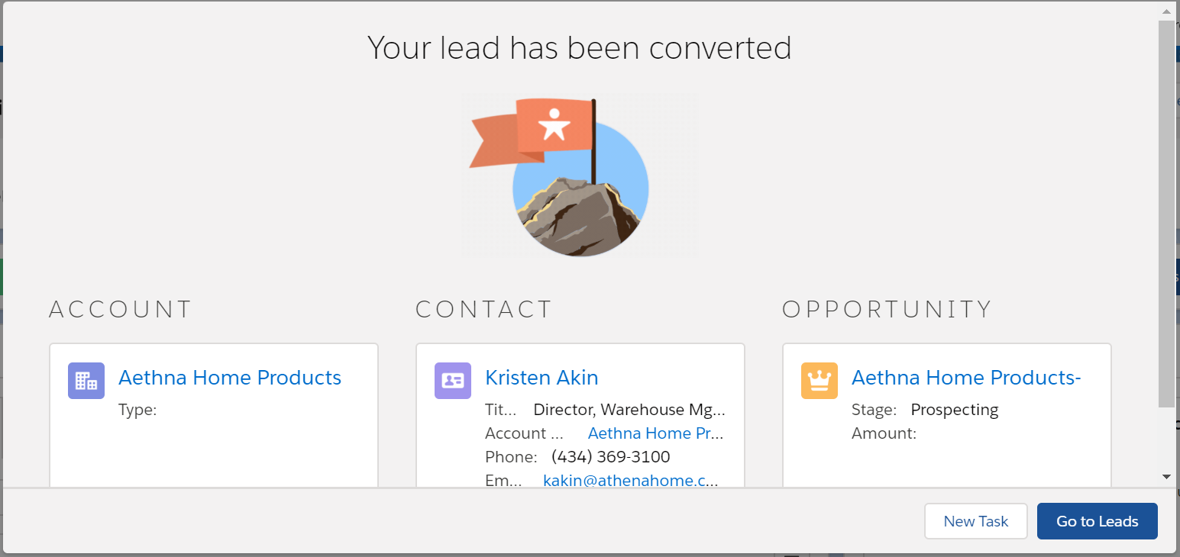The image size is (1180, 557).
Task: Click the Opportunity crown icon
Action: [820, 380]
